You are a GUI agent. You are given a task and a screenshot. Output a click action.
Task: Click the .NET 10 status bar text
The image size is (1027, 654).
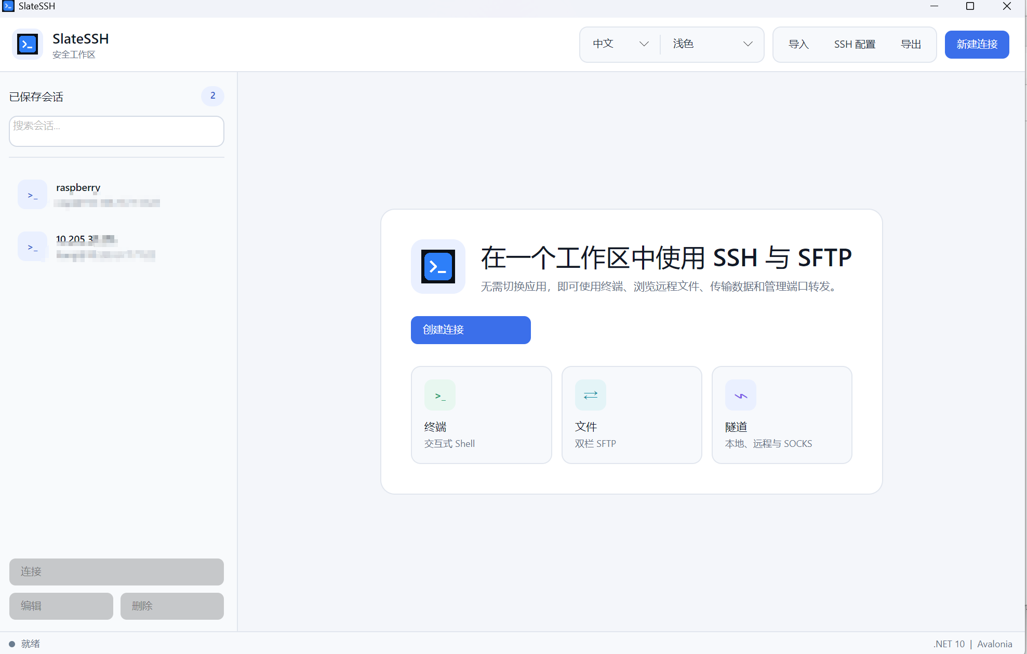click(949, 644)
